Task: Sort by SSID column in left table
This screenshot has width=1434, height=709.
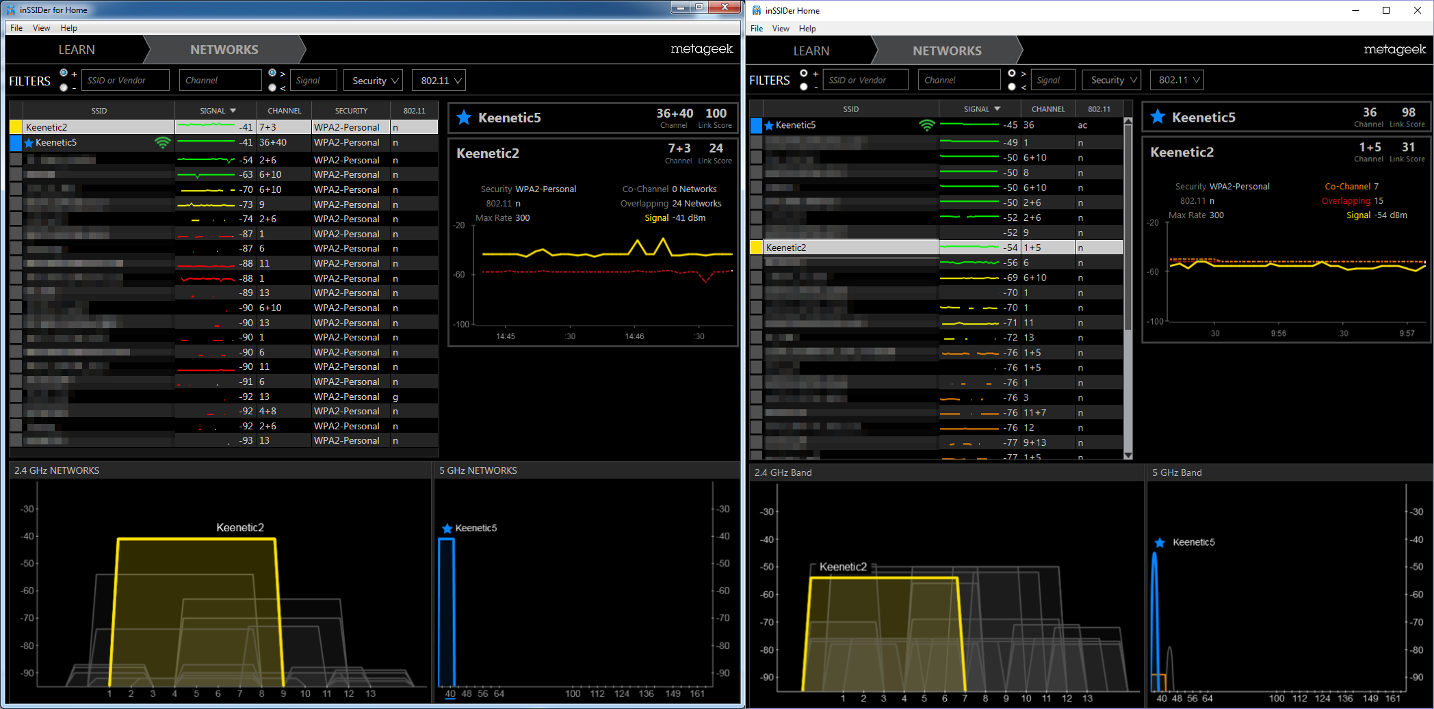Action: (99, 110)
